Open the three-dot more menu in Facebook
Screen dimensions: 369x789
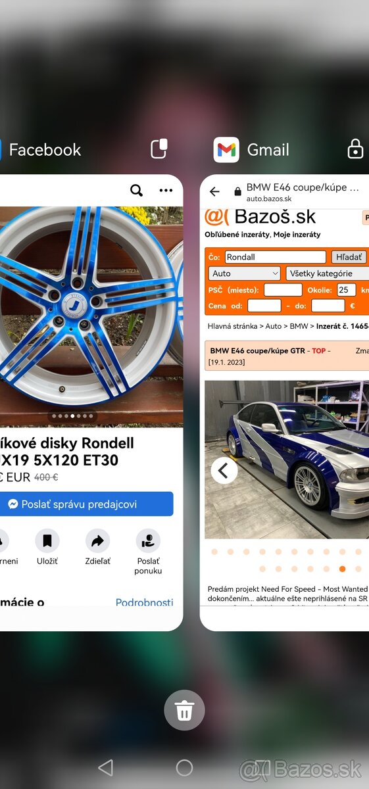[x=166, y=191]
